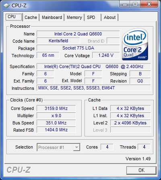Viewport: 161px width, 180px height.
Task: Minimize the CPU-Z window
Action: [x=125, y=4]
